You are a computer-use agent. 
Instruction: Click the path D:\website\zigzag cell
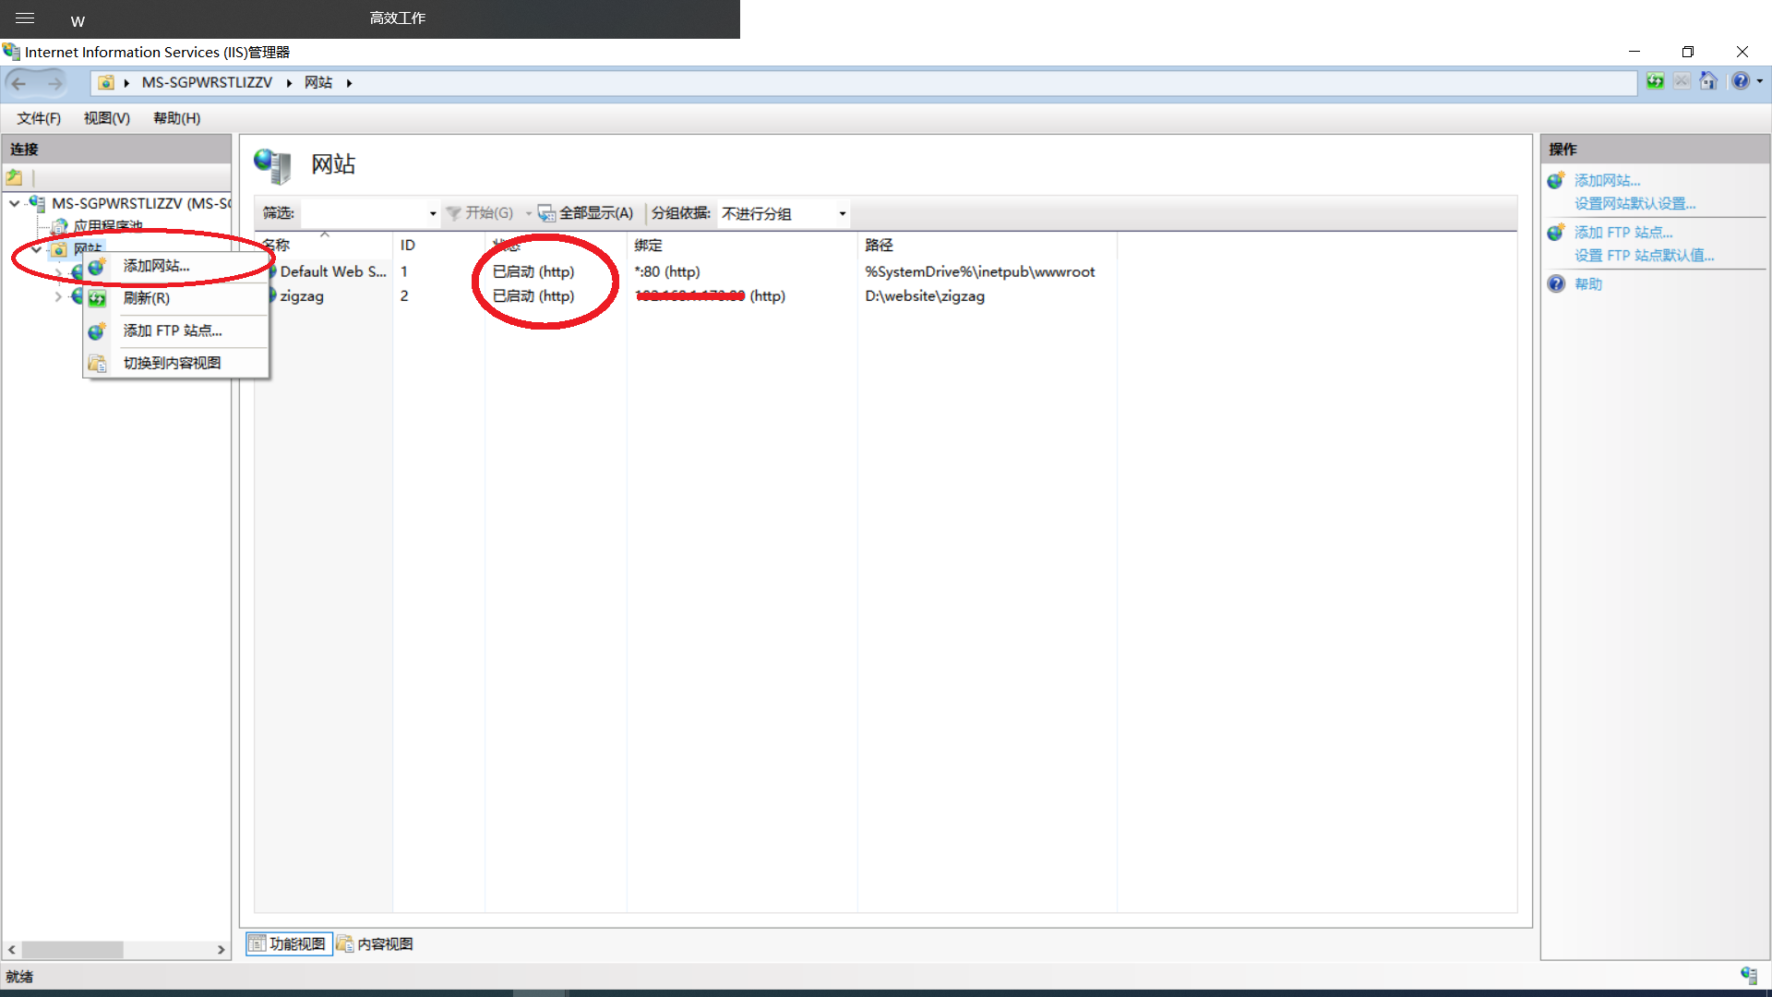[925, 296]
